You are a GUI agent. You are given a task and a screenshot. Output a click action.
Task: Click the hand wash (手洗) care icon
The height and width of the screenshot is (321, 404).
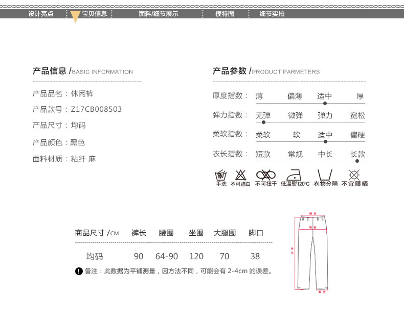click(221, 175)
